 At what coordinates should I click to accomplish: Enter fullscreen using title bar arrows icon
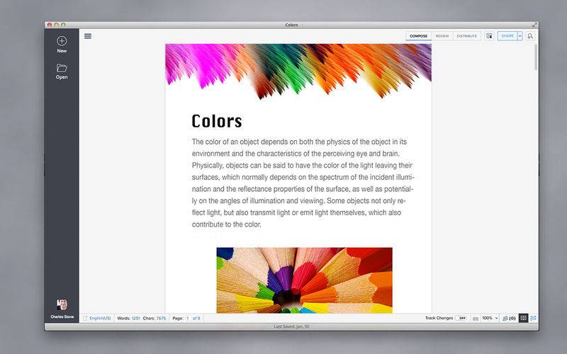pyautogui.click(x=534, y=25)
